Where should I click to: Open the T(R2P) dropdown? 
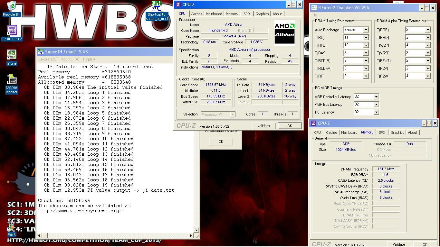pos(428,69)
